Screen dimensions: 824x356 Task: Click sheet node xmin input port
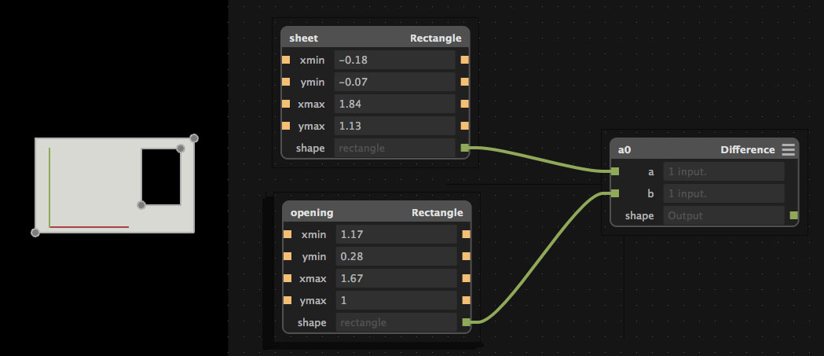[x=286, y=60]
